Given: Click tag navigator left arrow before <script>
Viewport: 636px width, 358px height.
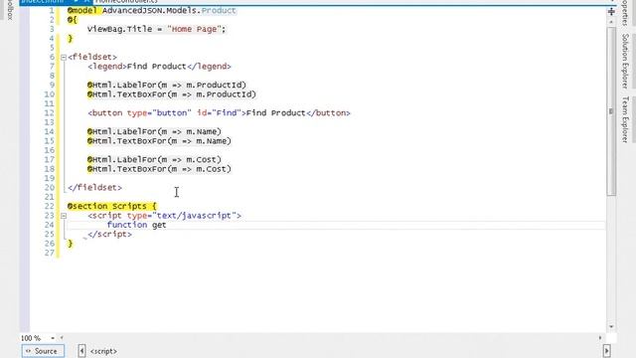Looking at the screenshot, I should coord(81,351).
